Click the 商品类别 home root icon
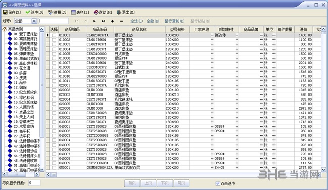328x190 pixels. click(x=5, y=29)
